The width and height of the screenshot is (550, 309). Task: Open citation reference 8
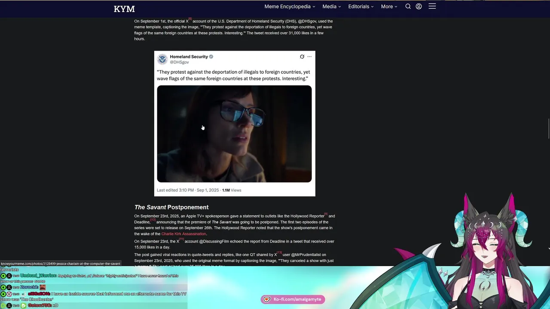pos(190,19)
